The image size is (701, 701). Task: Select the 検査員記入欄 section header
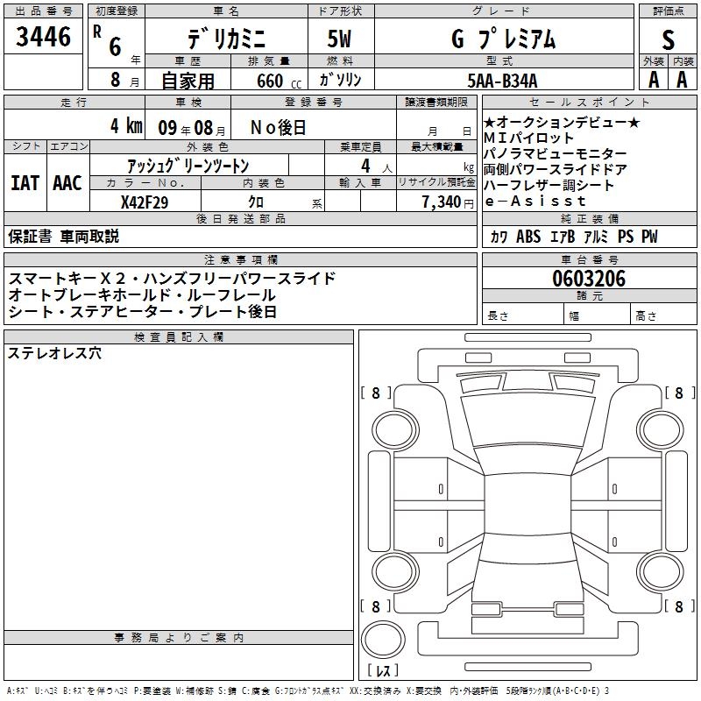point(179,337)
